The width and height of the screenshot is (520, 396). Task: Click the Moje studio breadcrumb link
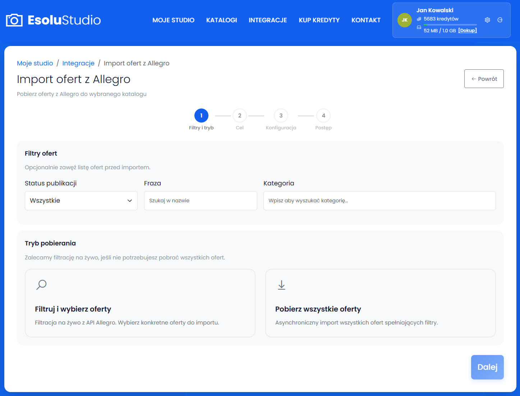click(x=35, y=63)
